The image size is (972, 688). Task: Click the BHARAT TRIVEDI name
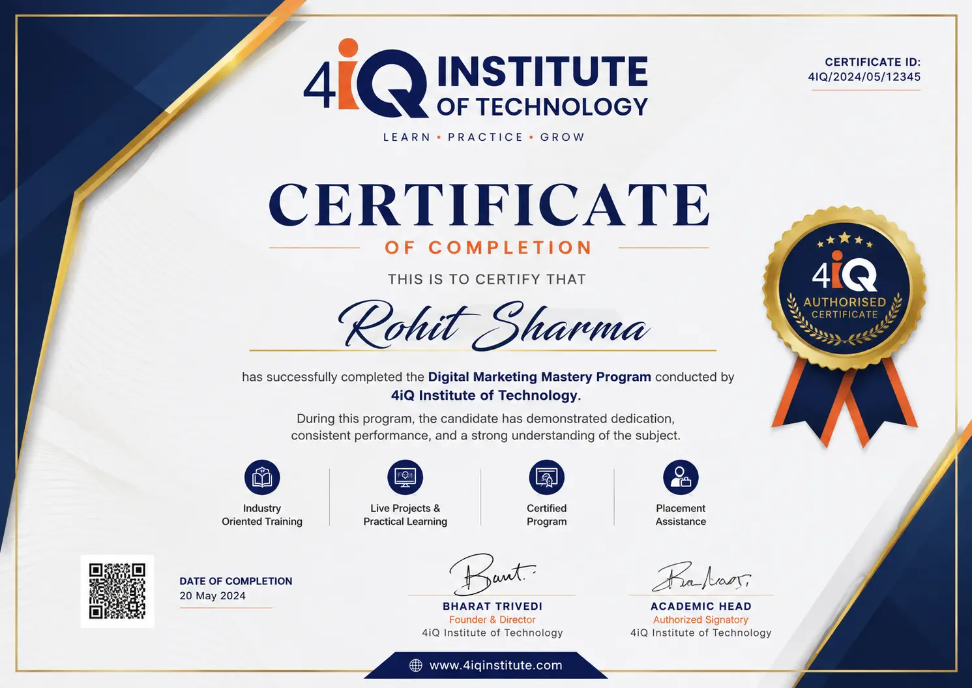(492, 606)
